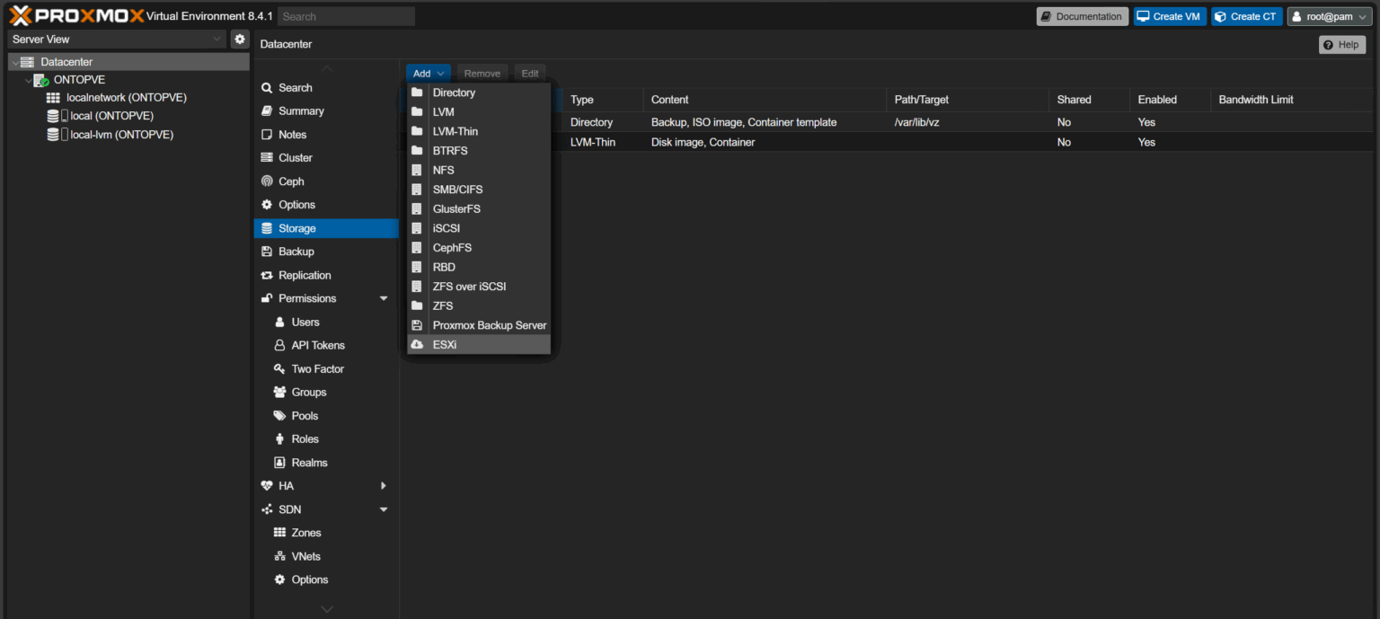Collapse the Datacenter tree node
Image resolution: width=1380 pixels, height=619 pixels.
click(x=14, y=63)
